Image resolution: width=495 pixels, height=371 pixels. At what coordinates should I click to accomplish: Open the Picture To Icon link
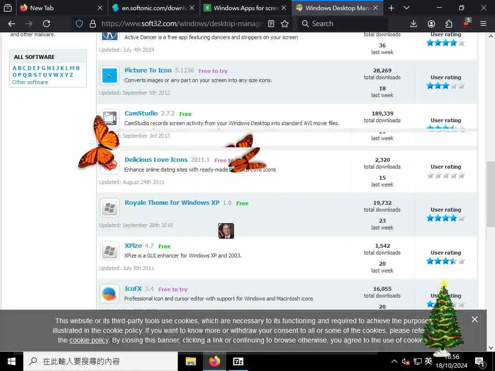tap(148, 71)
